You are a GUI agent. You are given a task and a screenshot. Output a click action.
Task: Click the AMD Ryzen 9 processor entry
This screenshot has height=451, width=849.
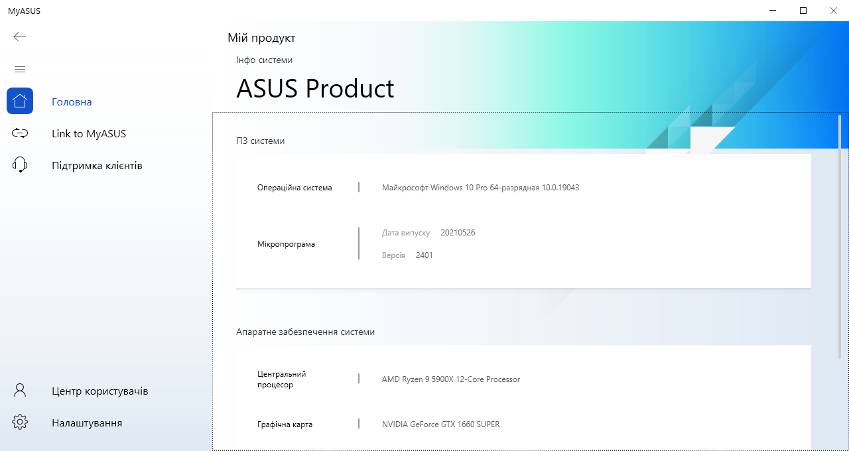pyautogui.click(x=451, y=379)
